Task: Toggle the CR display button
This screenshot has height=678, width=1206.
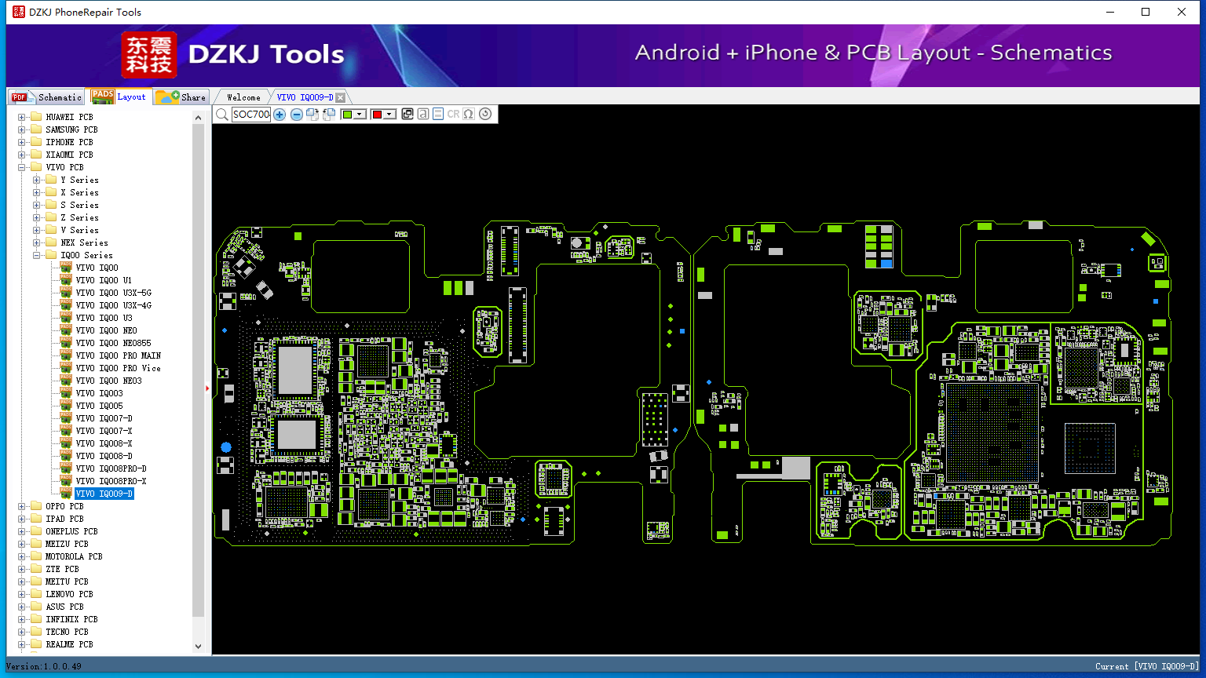Action: coord(453,114)
